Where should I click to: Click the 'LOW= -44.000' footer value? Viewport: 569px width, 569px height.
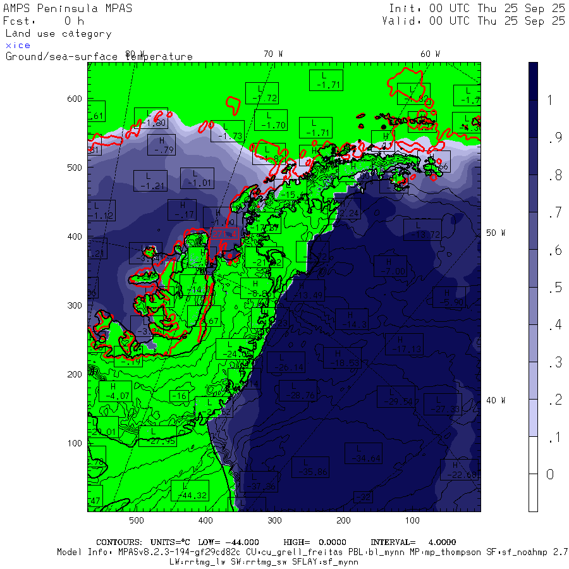click(228, 542)
